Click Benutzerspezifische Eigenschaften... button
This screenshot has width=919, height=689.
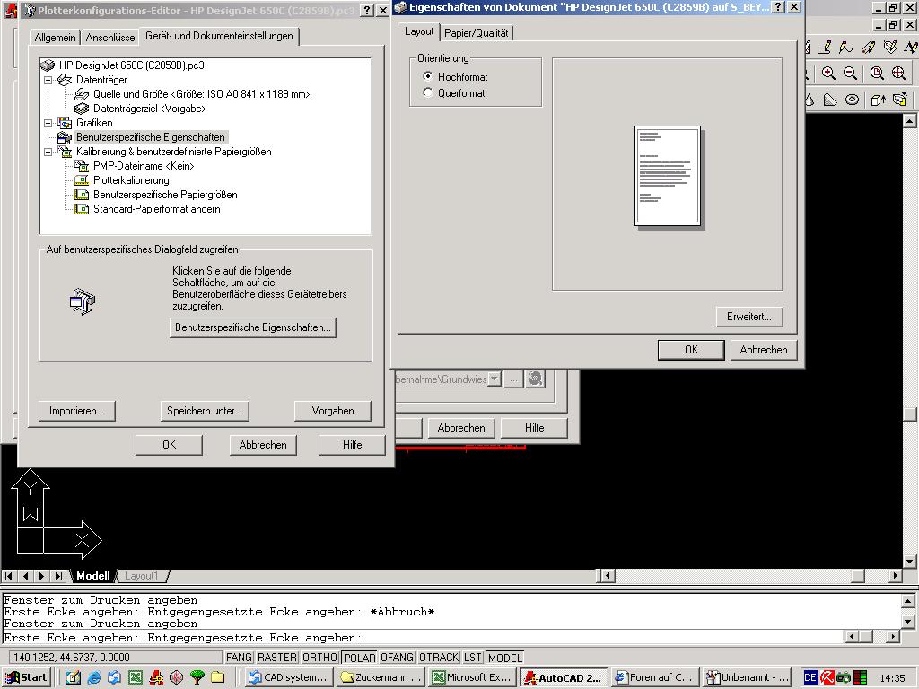[252, 327]
